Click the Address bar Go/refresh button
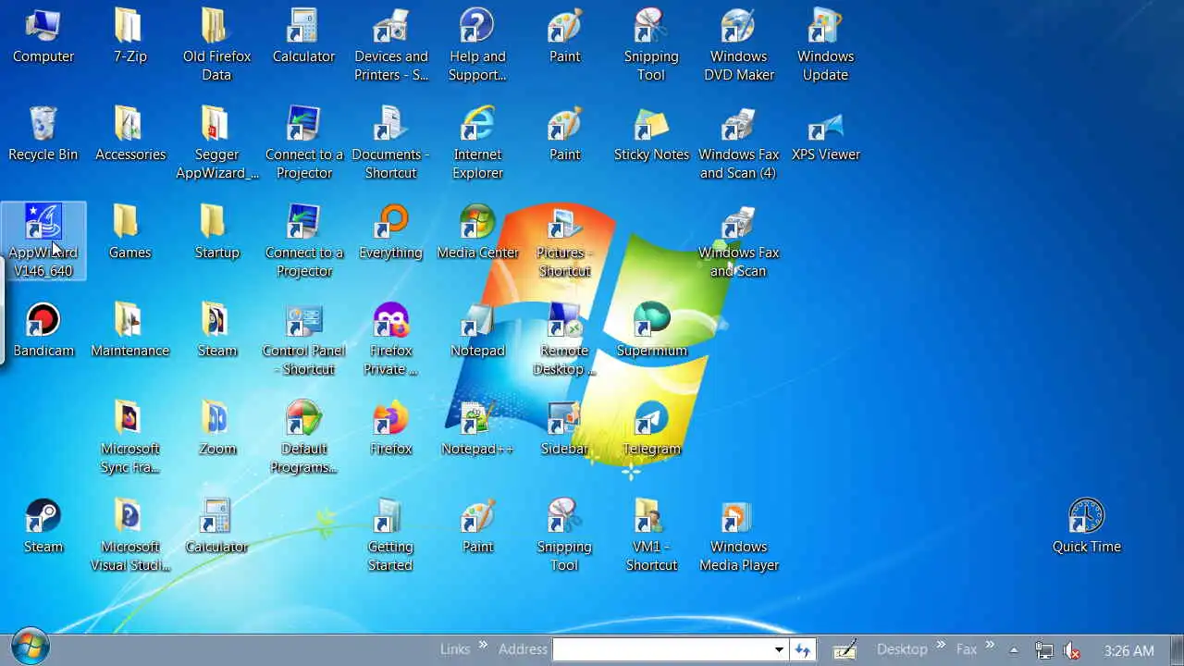1184x666 pixels. click(803, 649)
